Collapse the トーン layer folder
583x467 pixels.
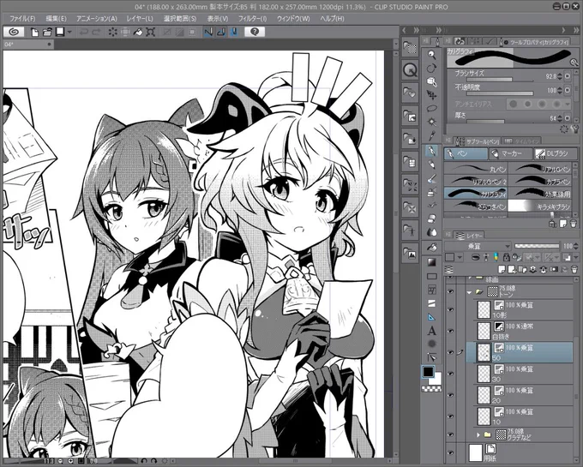click(x=469, y=292)
